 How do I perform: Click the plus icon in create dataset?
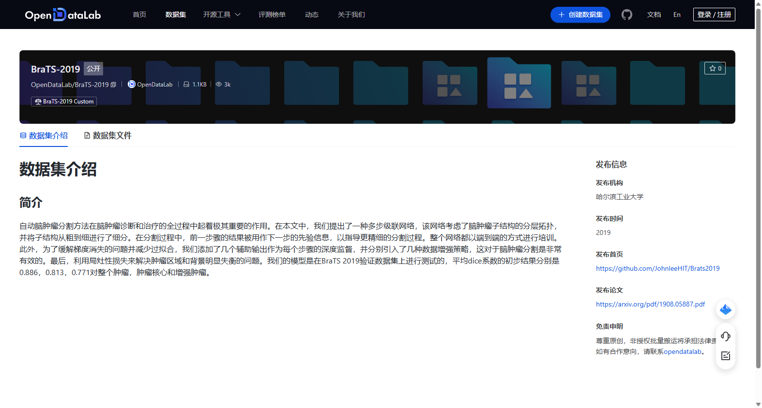[x=562, y=15]
